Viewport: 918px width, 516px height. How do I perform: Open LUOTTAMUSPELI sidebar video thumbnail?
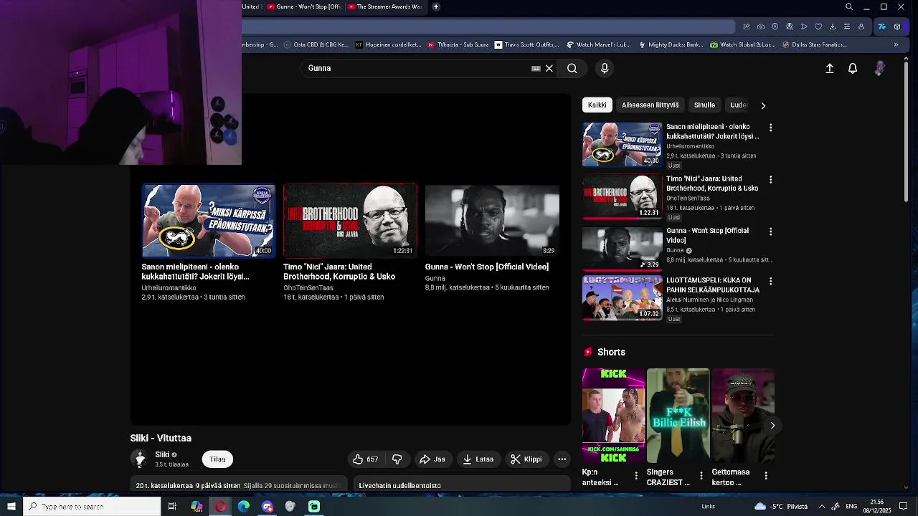622,298
